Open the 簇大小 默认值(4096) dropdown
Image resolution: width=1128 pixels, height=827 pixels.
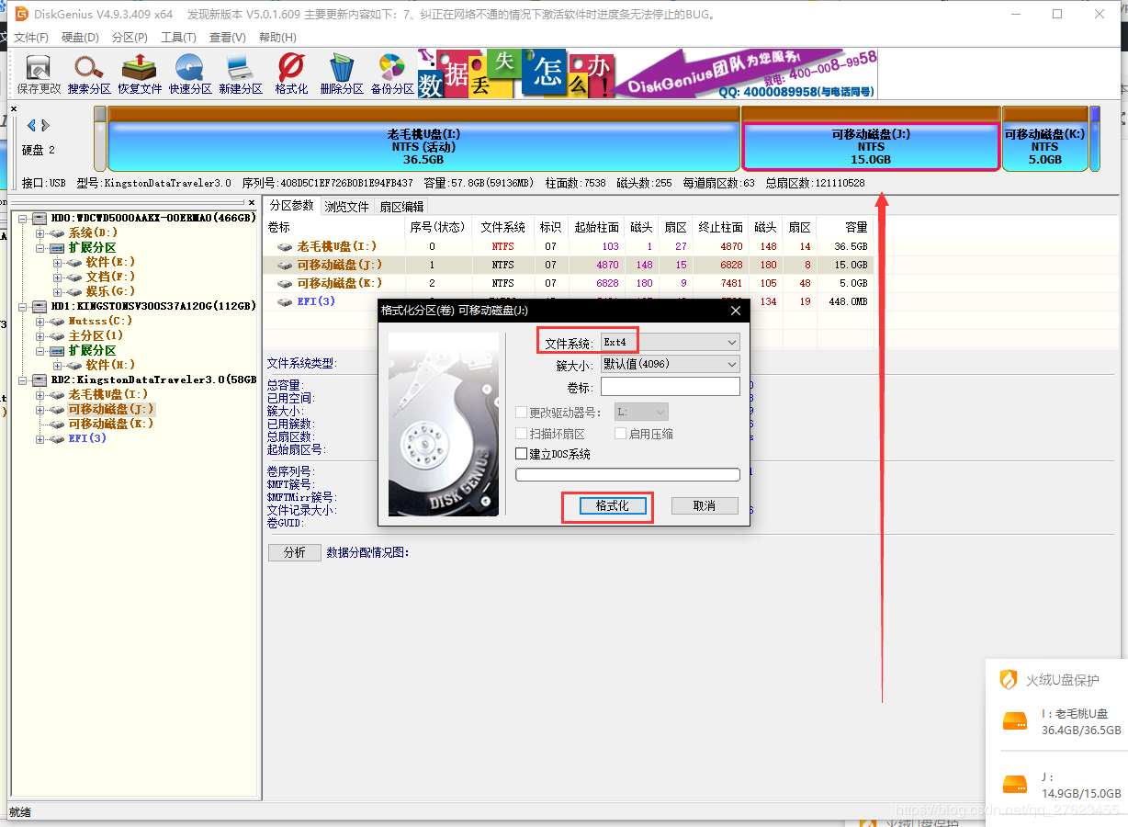pyautogui.click(x=670, y=364)
